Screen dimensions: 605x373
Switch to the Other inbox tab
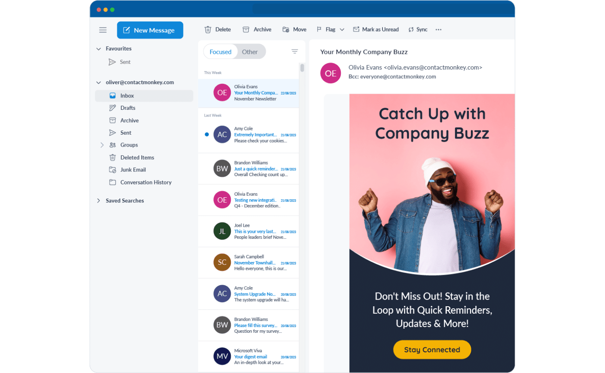point(250,51)
